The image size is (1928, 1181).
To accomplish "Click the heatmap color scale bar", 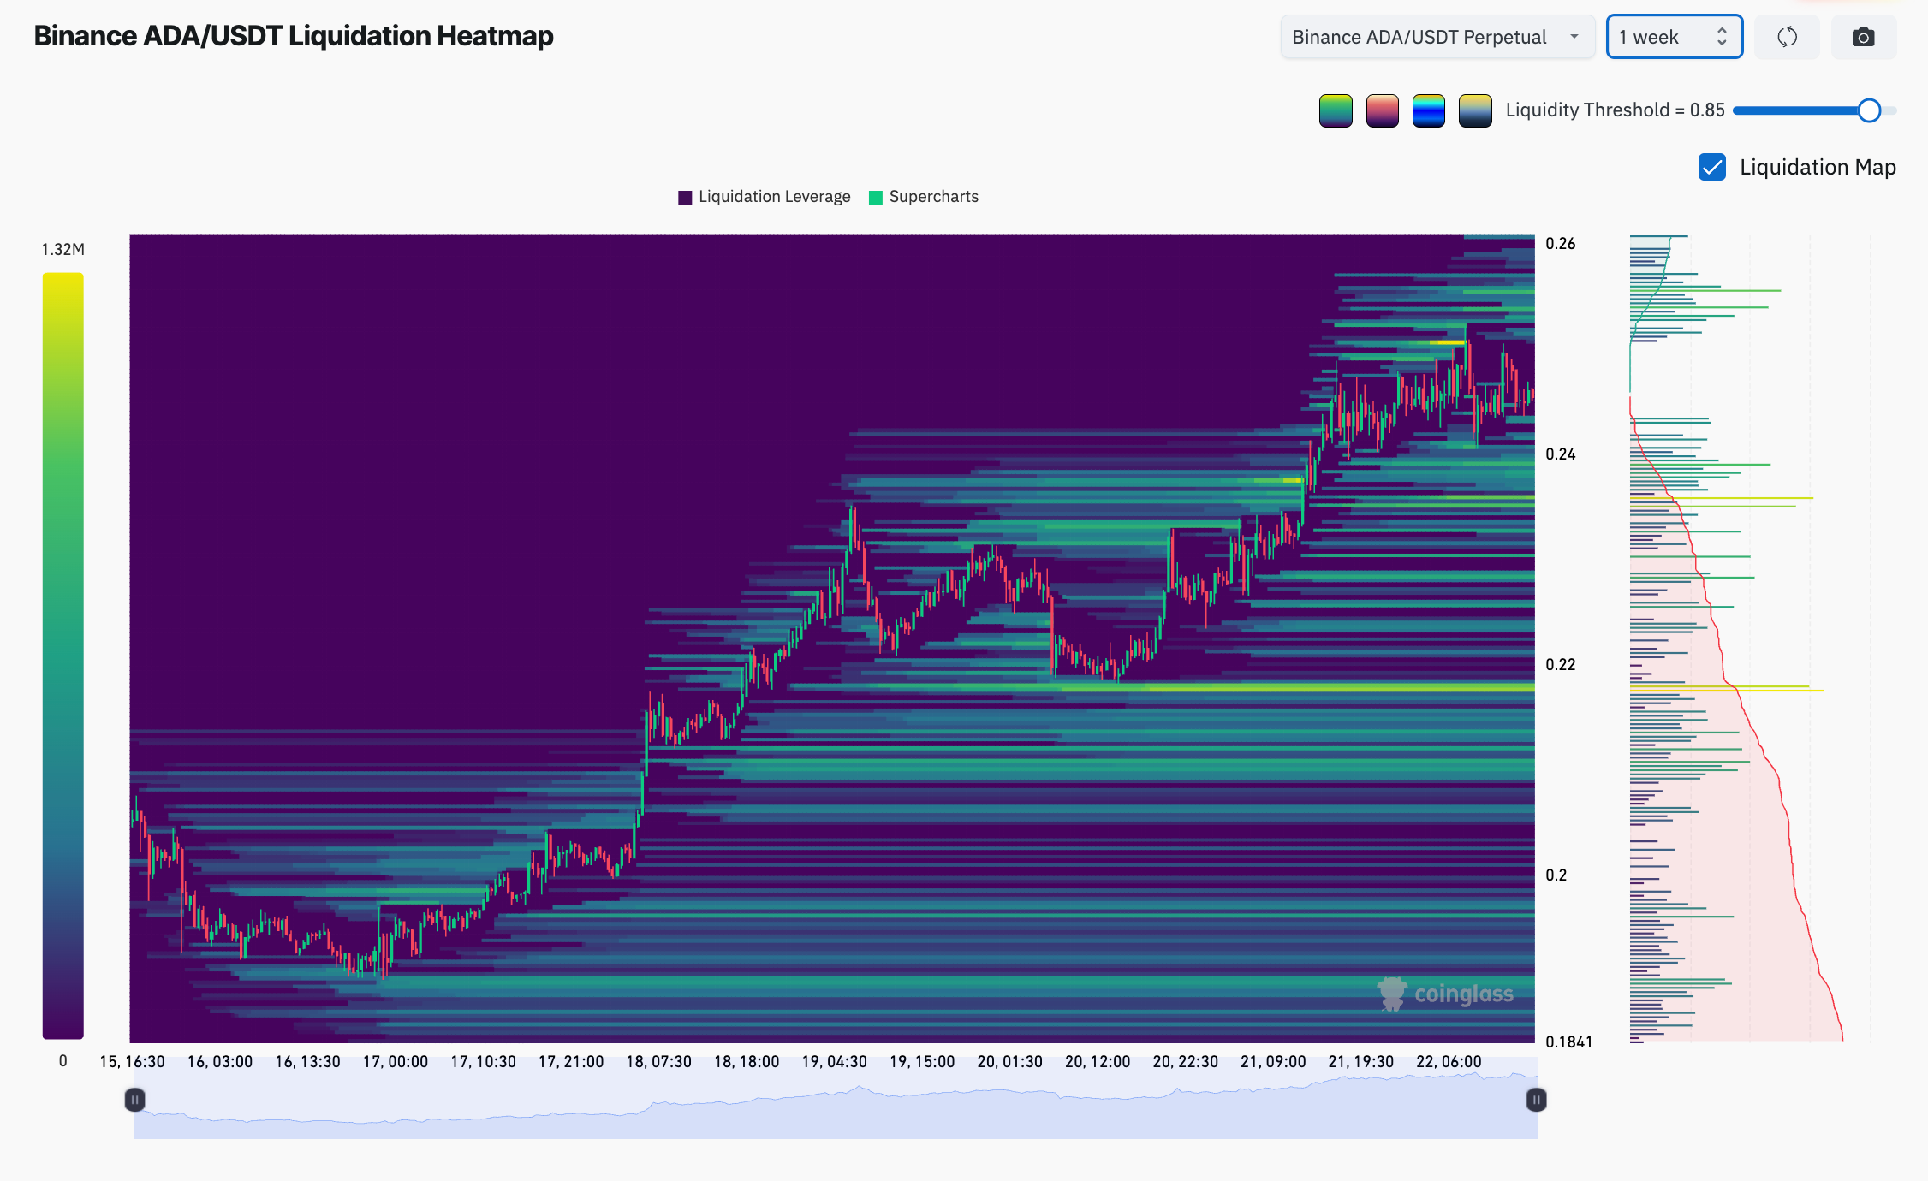I will click(x=62, y=656).
